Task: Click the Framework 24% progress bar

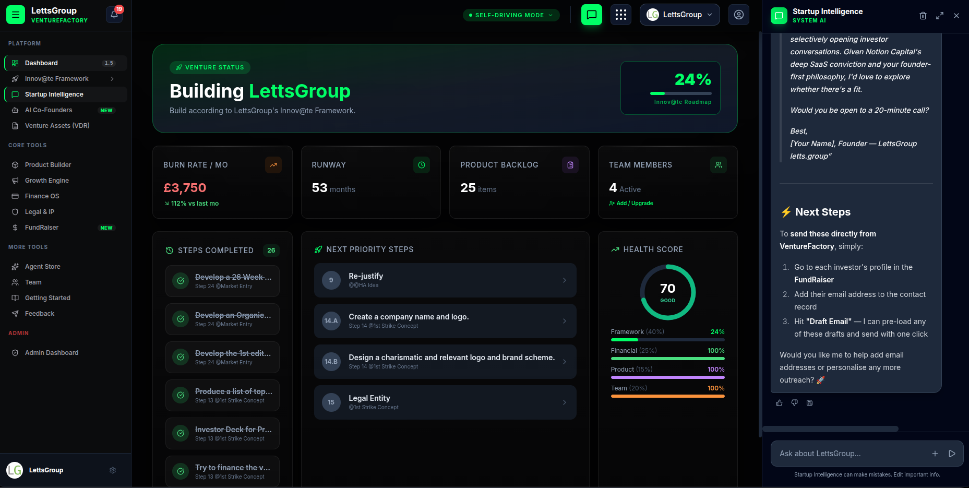Action: coord(667,340)
